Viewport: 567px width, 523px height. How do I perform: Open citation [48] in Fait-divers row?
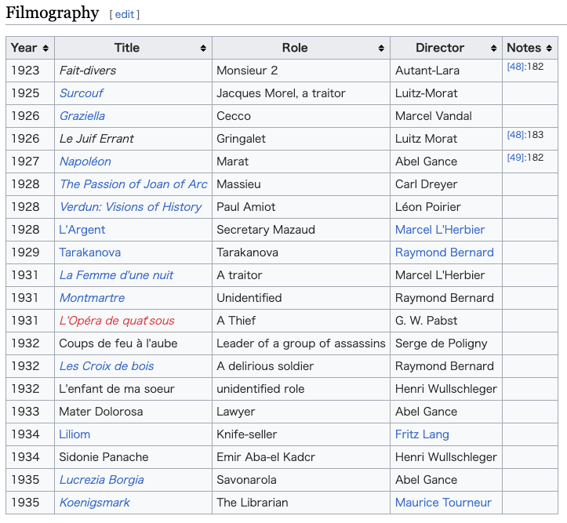tap(515, 67)
